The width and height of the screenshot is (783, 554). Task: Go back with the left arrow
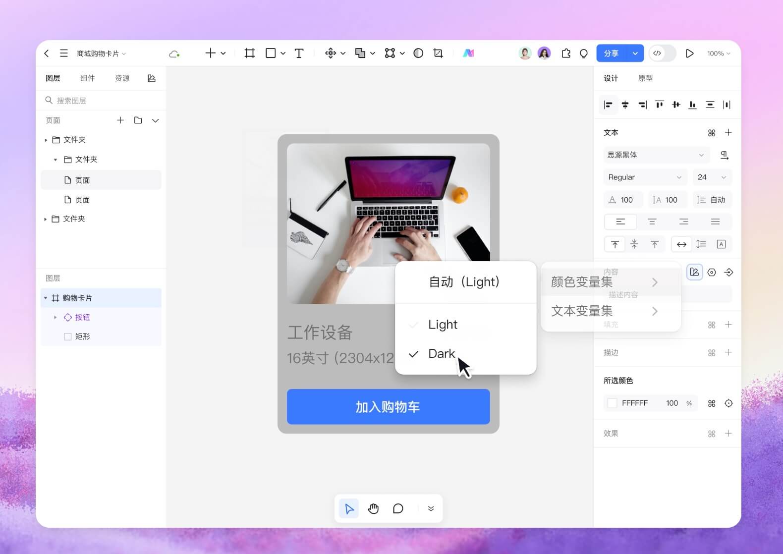47,54
